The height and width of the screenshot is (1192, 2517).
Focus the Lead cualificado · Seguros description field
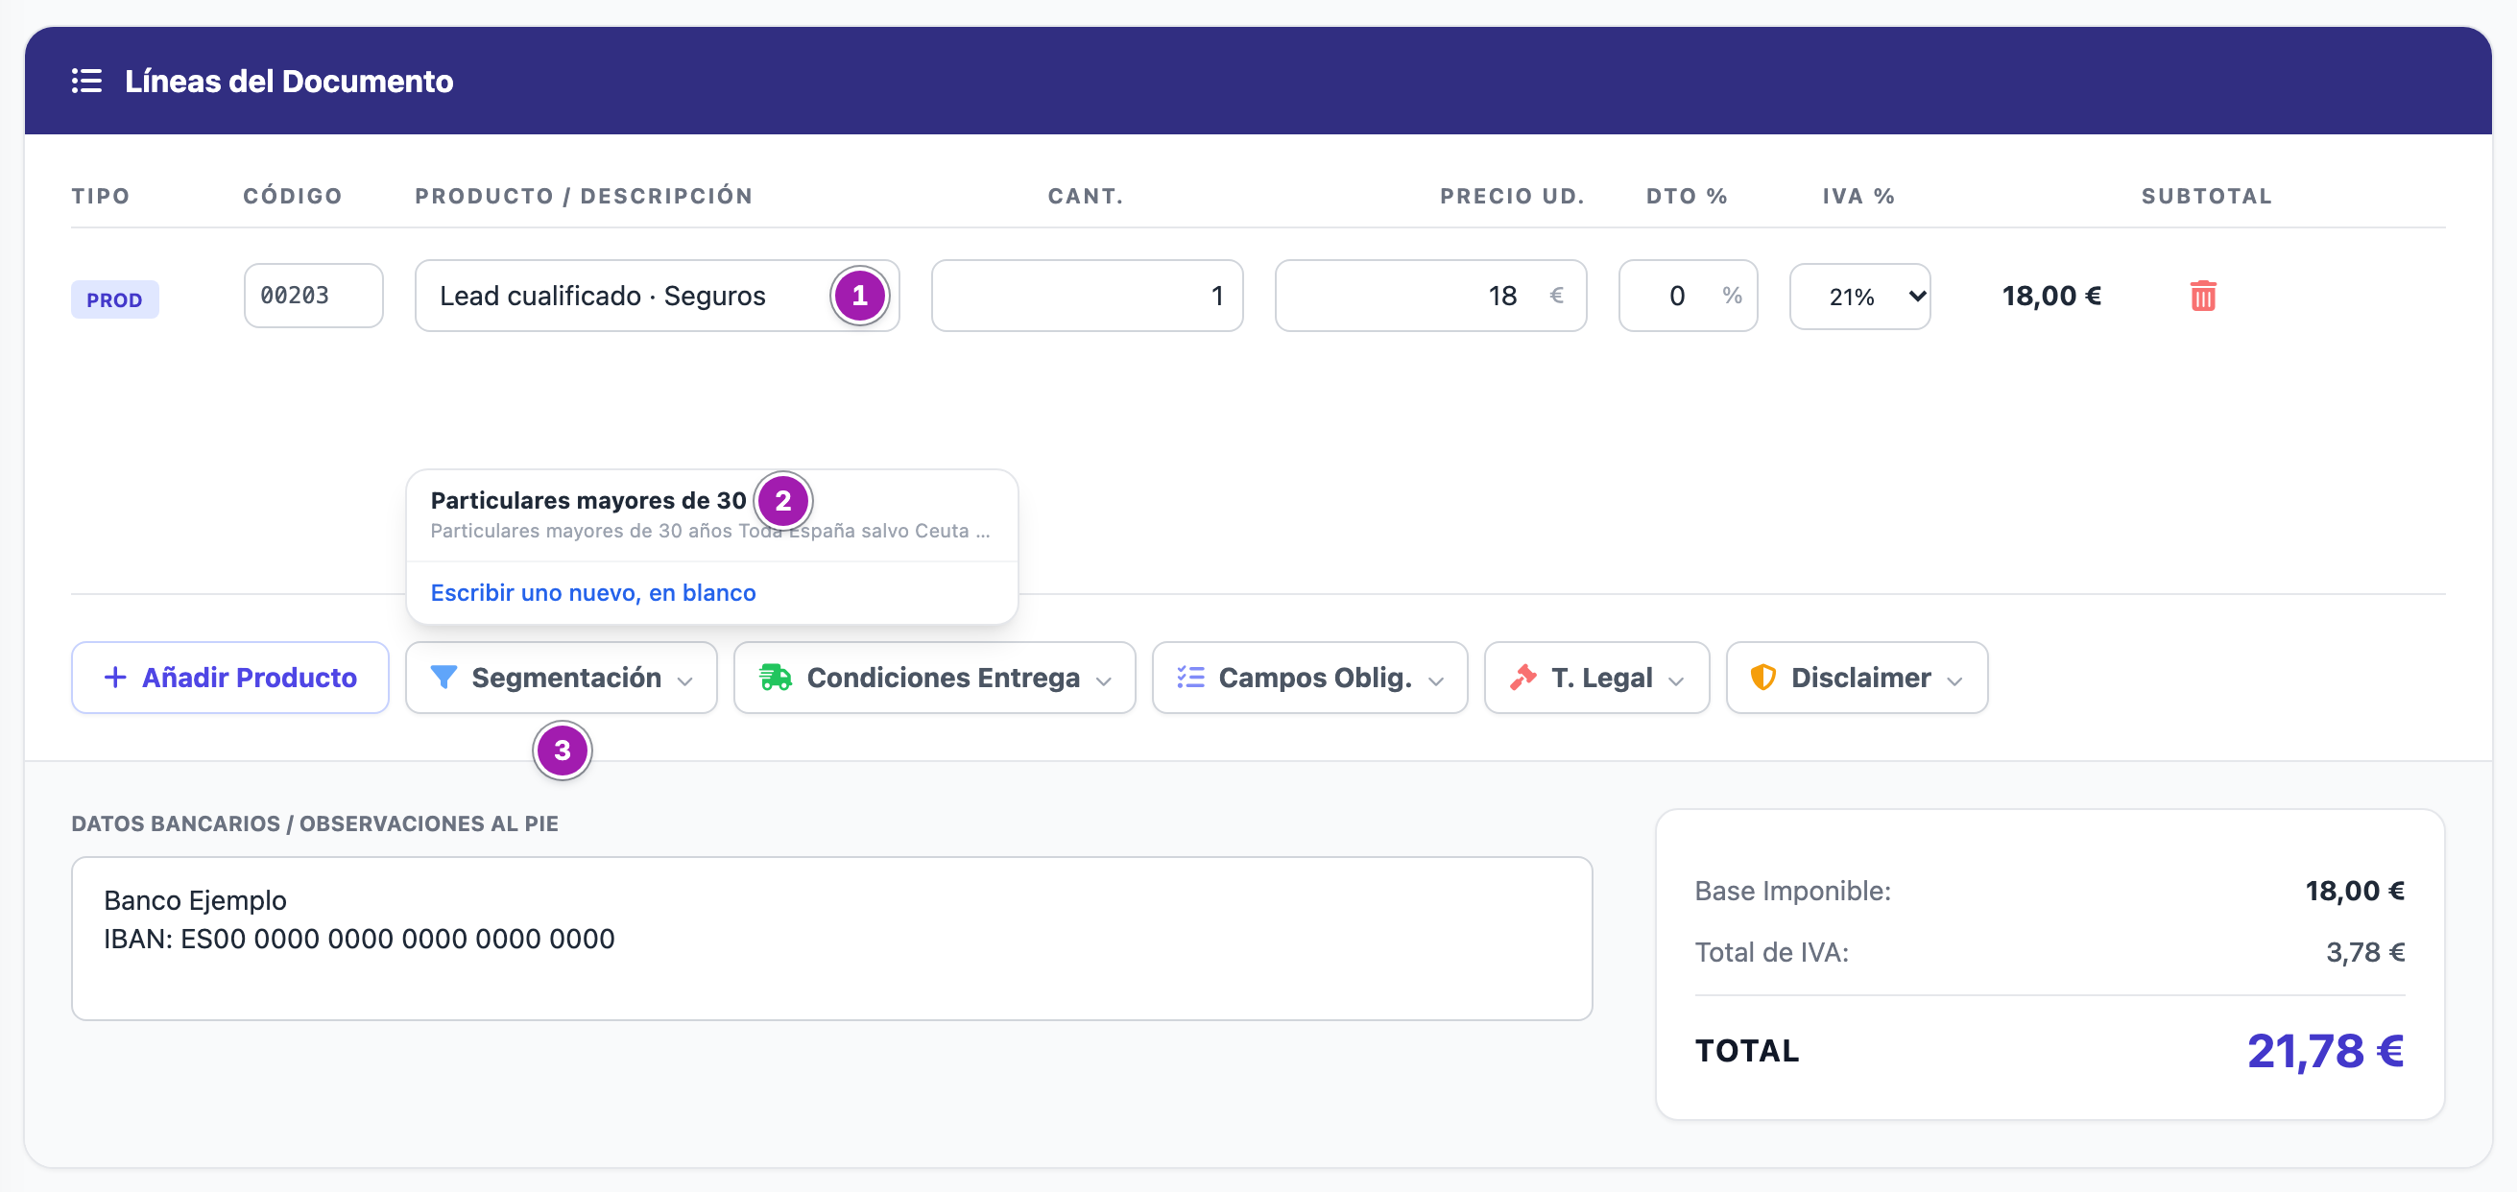click(657, 295)
